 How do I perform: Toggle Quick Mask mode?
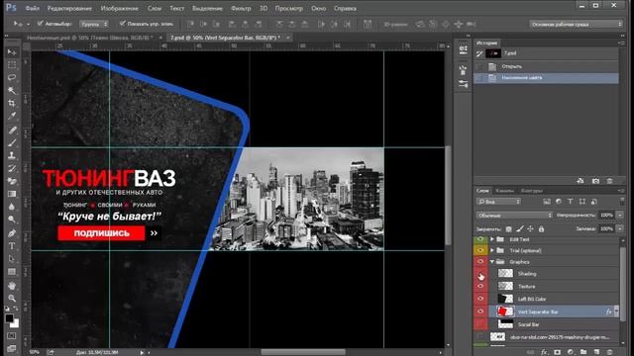click(x=12, y=335)
